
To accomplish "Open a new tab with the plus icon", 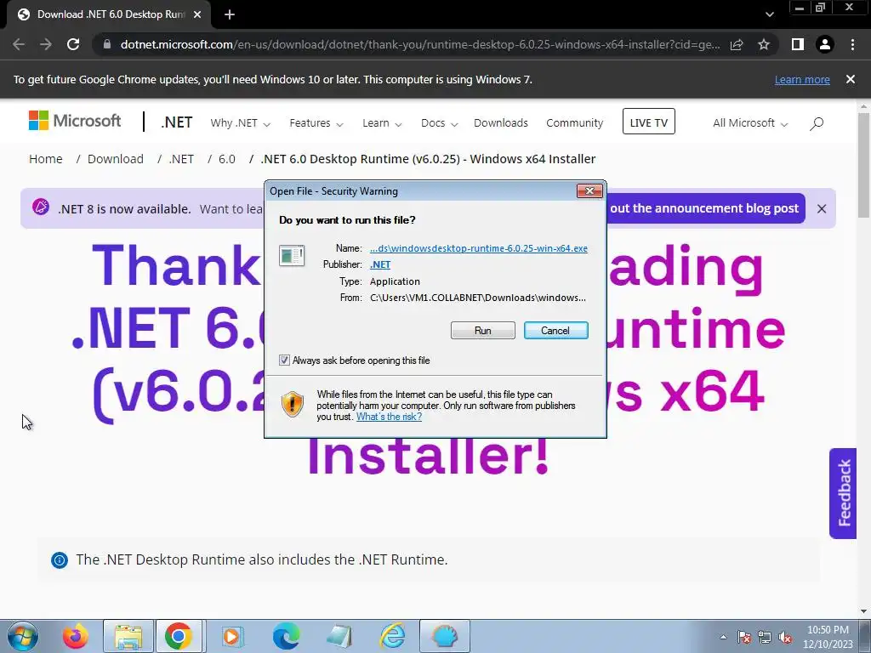I will pos(230,15).
